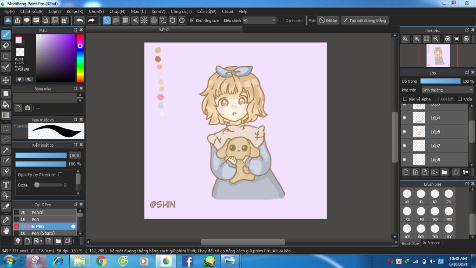Enable Xén bớt checkbox
This screenshot has width=476, height=268.
[x=437, y=99]
